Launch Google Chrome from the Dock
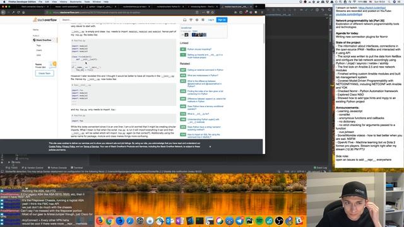Screen dimensions: 404x227 (x=110, y=221)
